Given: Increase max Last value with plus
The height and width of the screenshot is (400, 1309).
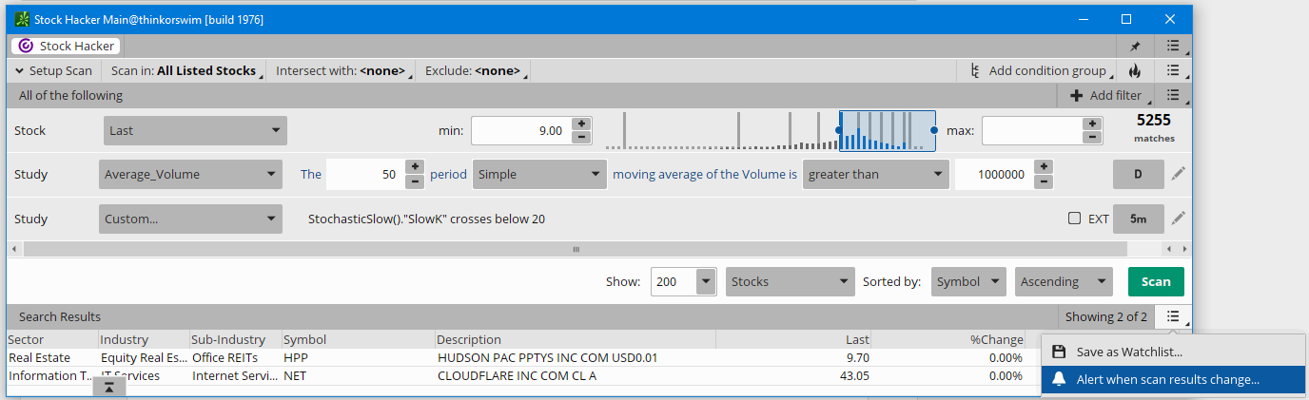Looking at the screenshot, I should pos(1092,124).
